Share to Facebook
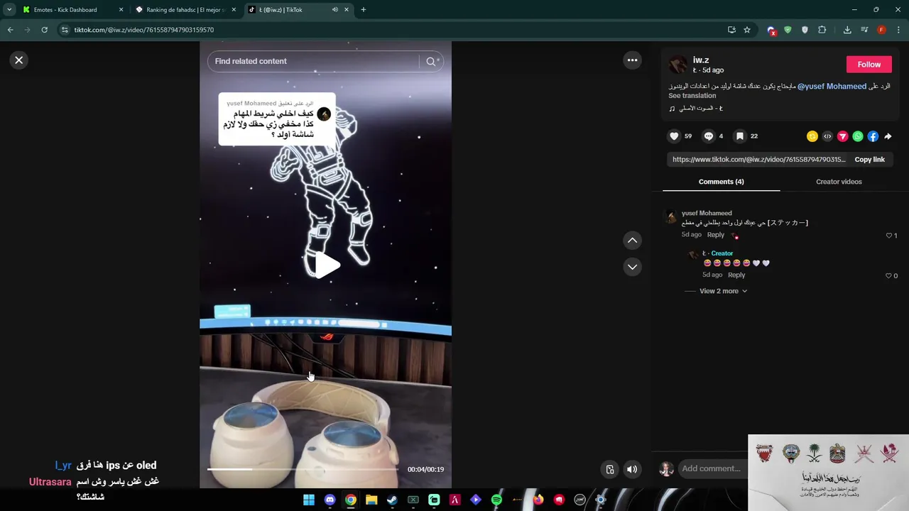This screenshot has height=511, width=909. (x=873, y=136)
